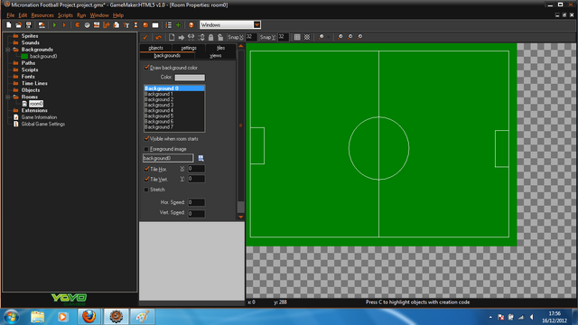Switch to the views tab
Viewport: 578px width, 325px height.
(215, 56)
